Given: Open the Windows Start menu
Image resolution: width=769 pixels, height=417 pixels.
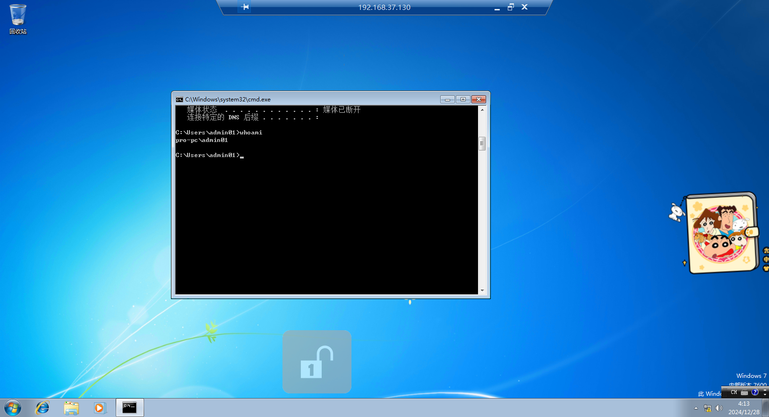Looking at the screenshot, I should click(13, 408).
